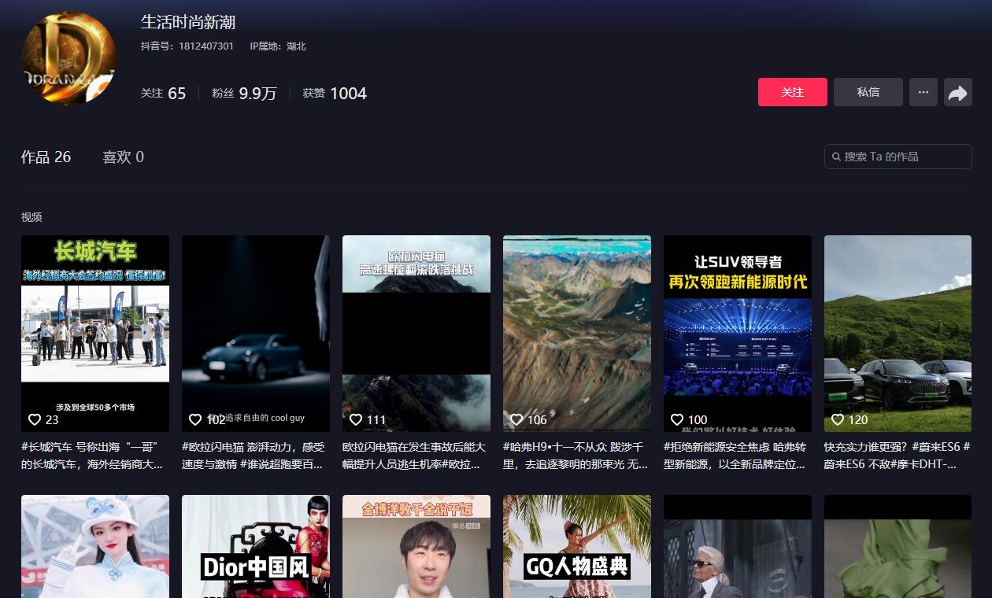The width and height of the screenshot is (992, 598).
Task: Click the 获赞 1004 likes stat
Action: (x=335, y=93)
